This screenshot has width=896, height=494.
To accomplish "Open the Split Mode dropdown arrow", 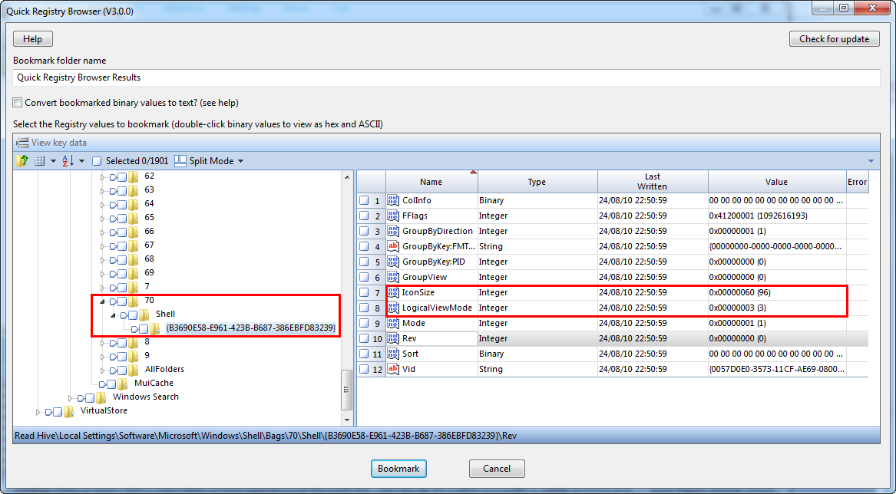I will coord(240,161).
